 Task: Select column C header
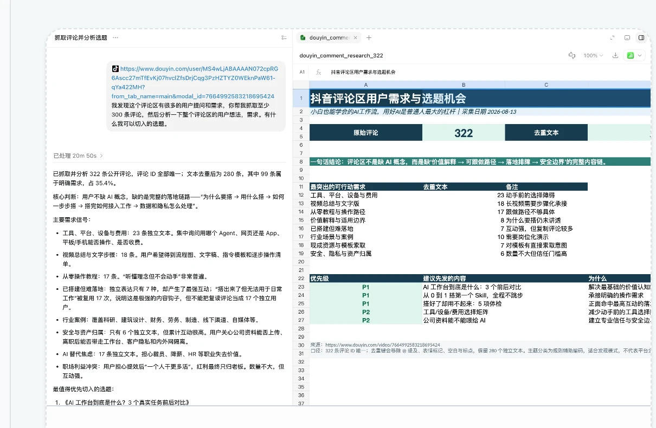click(x=546, y=85)
